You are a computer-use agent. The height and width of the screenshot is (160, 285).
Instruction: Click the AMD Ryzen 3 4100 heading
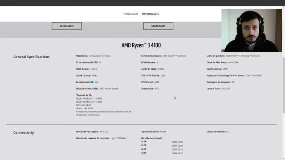141,45
